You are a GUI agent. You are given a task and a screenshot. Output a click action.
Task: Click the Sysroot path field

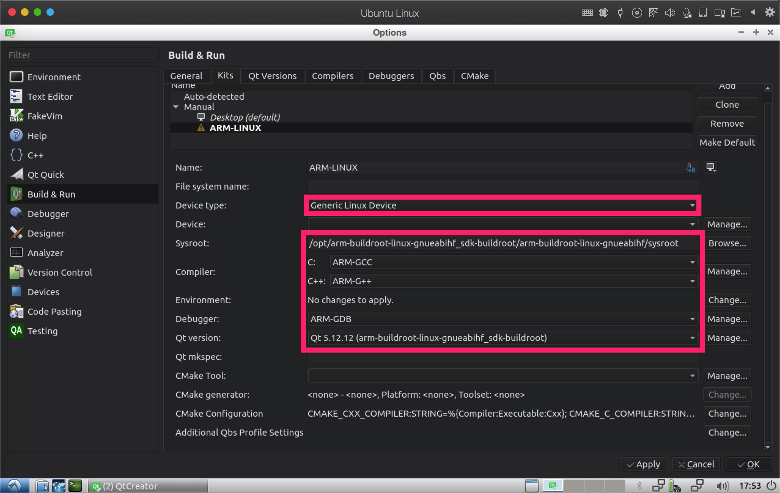click(503, 243)
